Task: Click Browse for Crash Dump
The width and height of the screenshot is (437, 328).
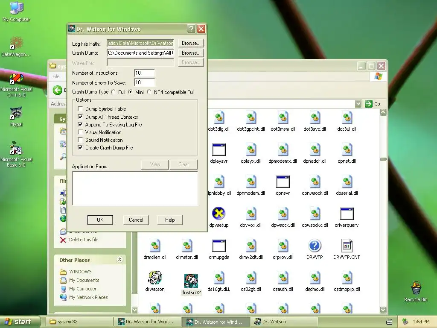Action: 191,53
